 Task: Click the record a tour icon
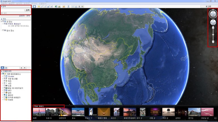pos(52,7)
